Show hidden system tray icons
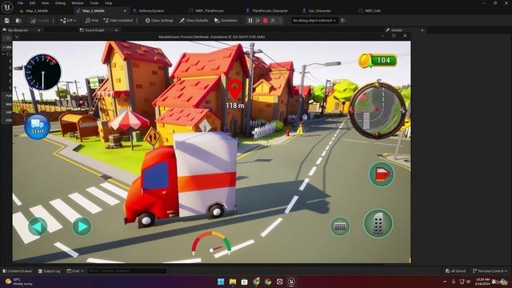 pyautogui.click(x=445, y=282)
